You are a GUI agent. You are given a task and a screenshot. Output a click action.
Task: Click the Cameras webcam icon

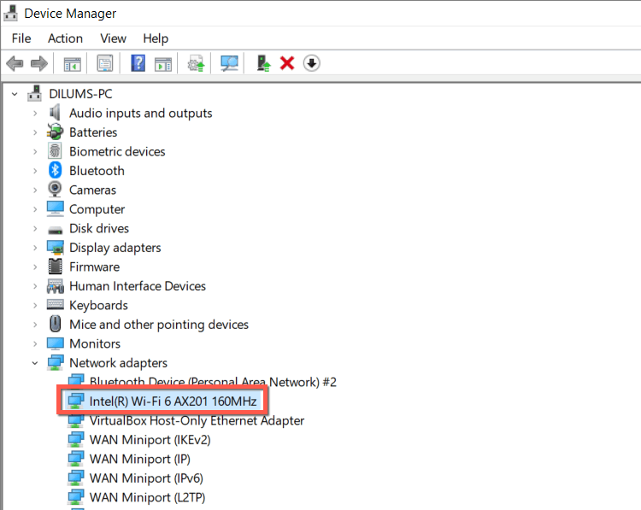point(55,190)
